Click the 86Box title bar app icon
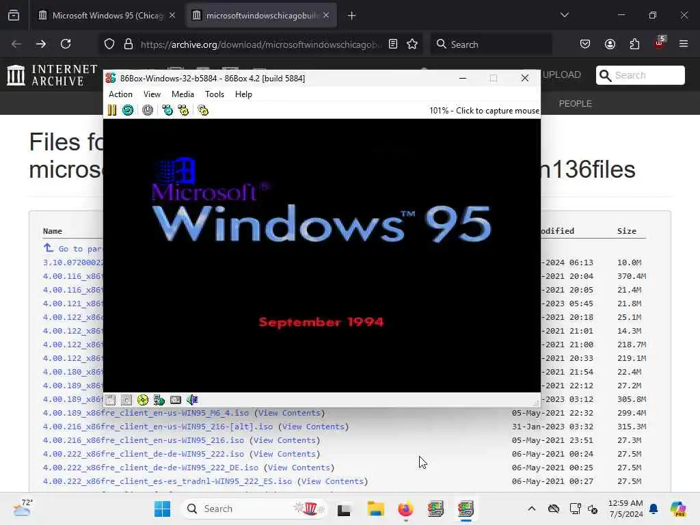Screen dimensions: 700x525 pyautogui.click(x=111, y=78)
